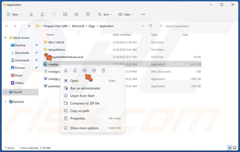Expand the Network tree node

pyautogui.click(x=5, y=102)
